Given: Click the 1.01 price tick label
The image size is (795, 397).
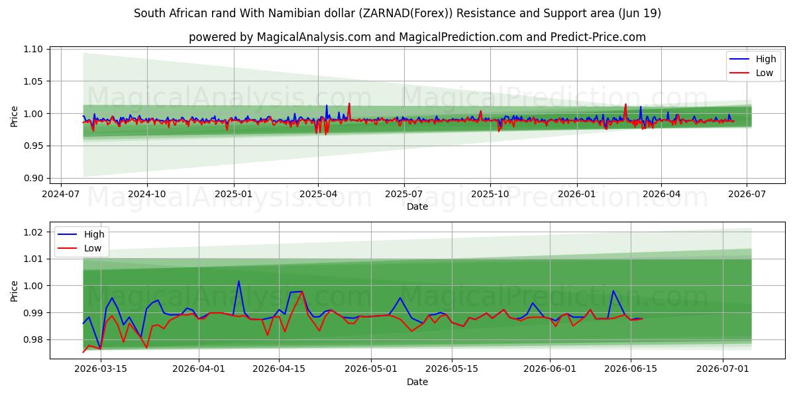Looking at the screenshot, I should point(33,259).
